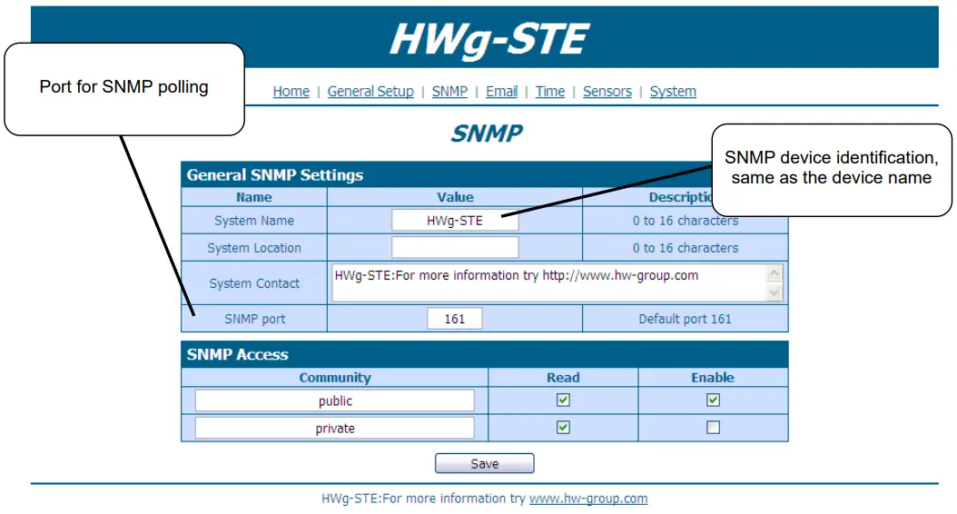Click System Contact scrollbar up arrow

pos(774,272)
